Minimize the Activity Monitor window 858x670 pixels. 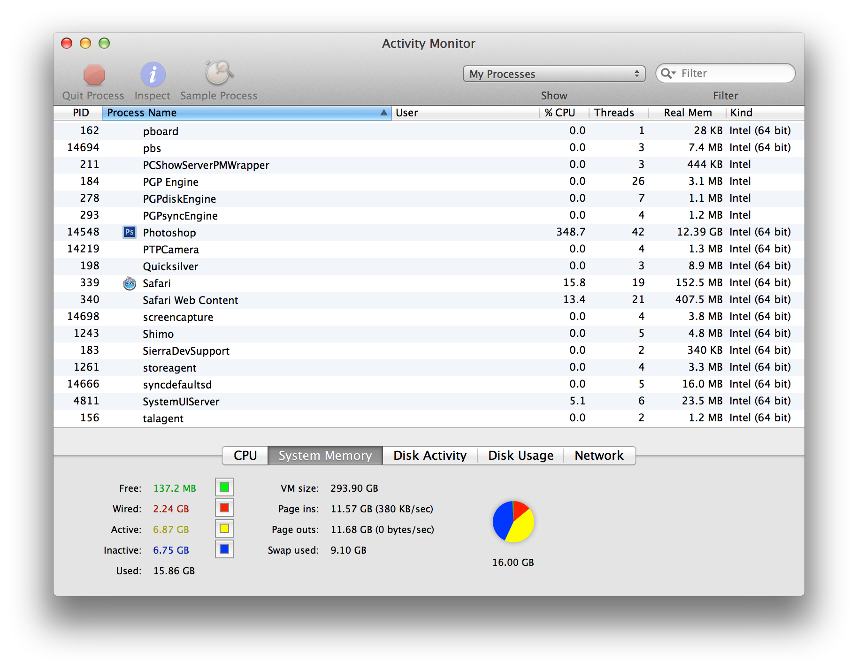click(x=85, y=43)
